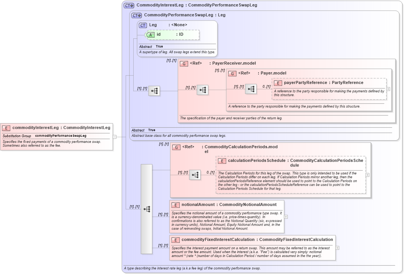Expand payerPartyReference using its plus button
404x274 pixels.
coord(388,89)
